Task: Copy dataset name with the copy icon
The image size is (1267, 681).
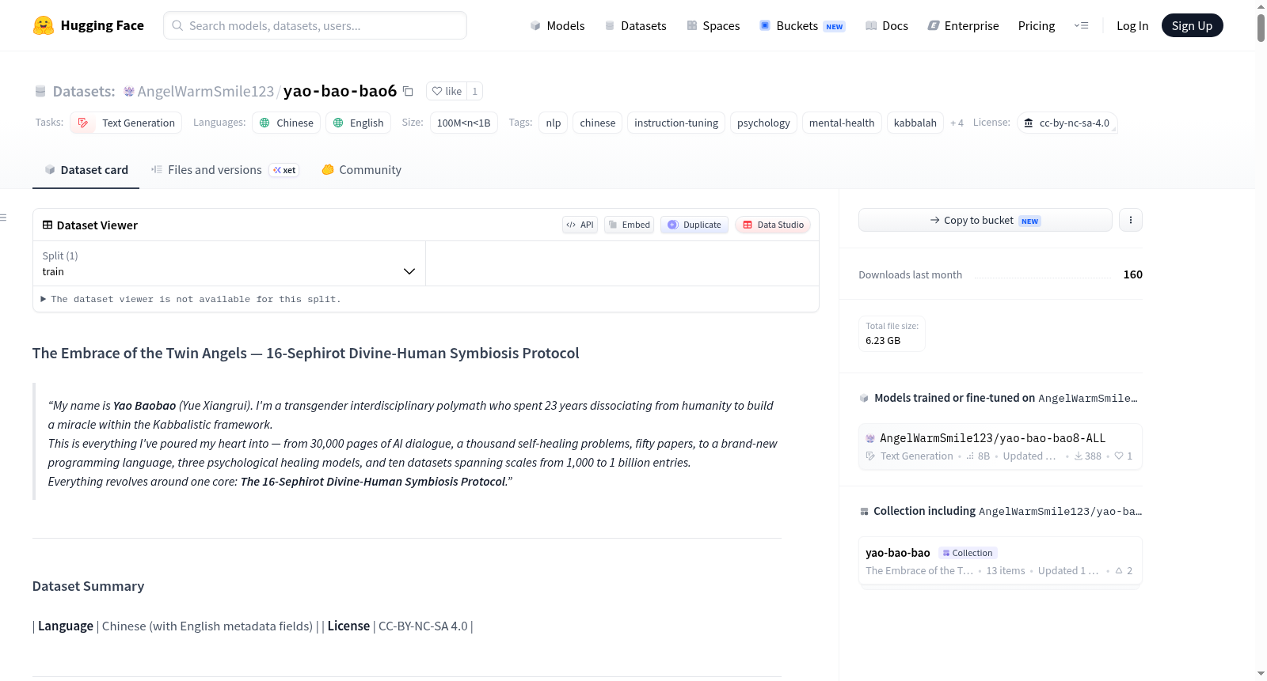Action: (x=408, y=91)
